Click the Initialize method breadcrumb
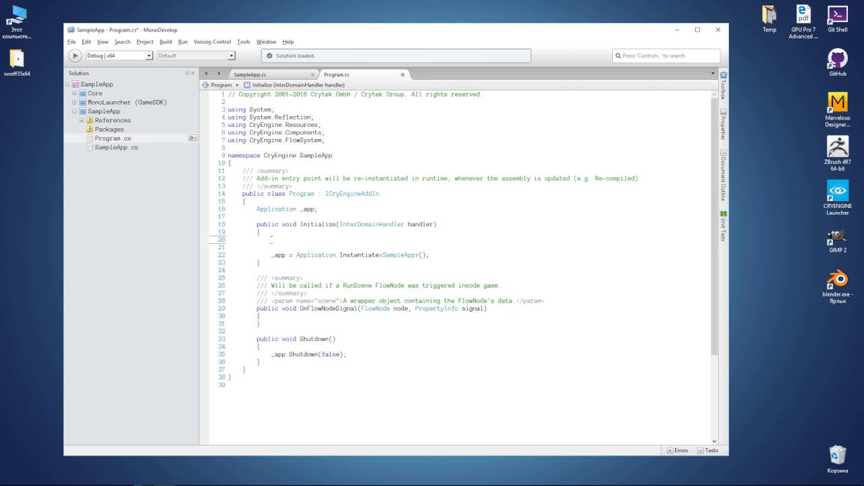 pyautogui.click(x=294, y=85)
